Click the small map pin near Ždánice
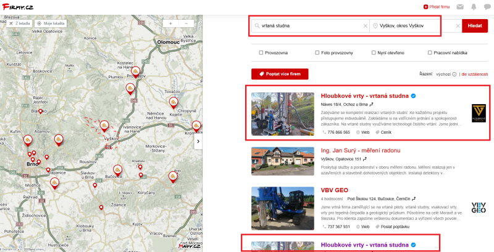 101,208
